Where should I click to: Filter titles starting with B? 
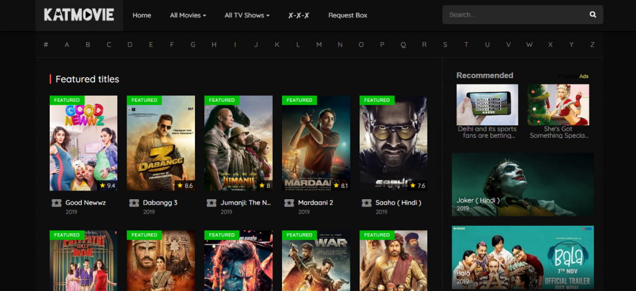[88, 45]
